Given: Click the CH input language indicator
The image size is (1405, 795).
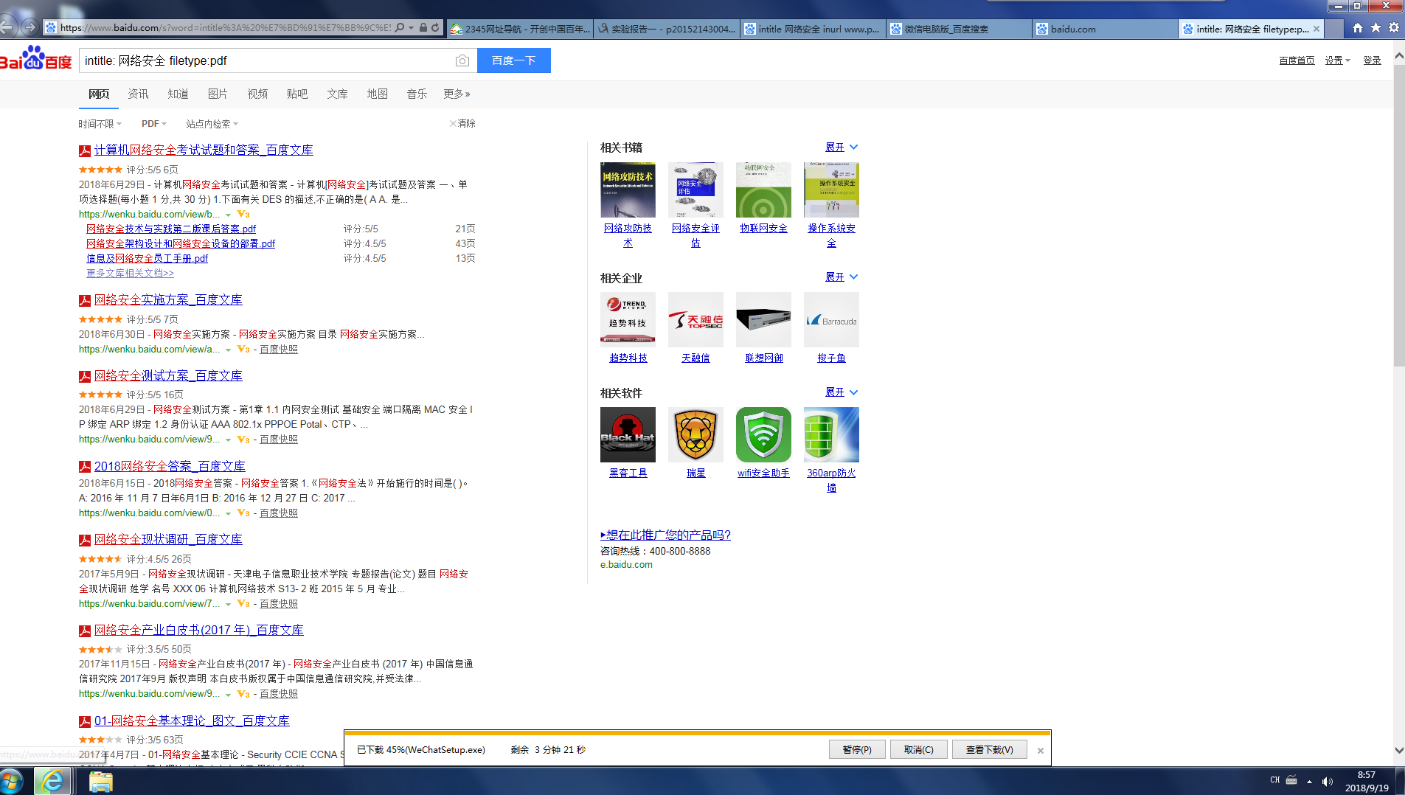Looking at the screenshot, I should point(1275,780).
